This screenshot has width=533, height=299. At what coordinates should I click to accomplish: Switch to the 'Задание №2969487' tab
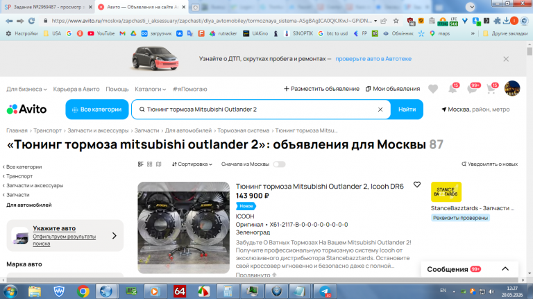pos(49,7)
